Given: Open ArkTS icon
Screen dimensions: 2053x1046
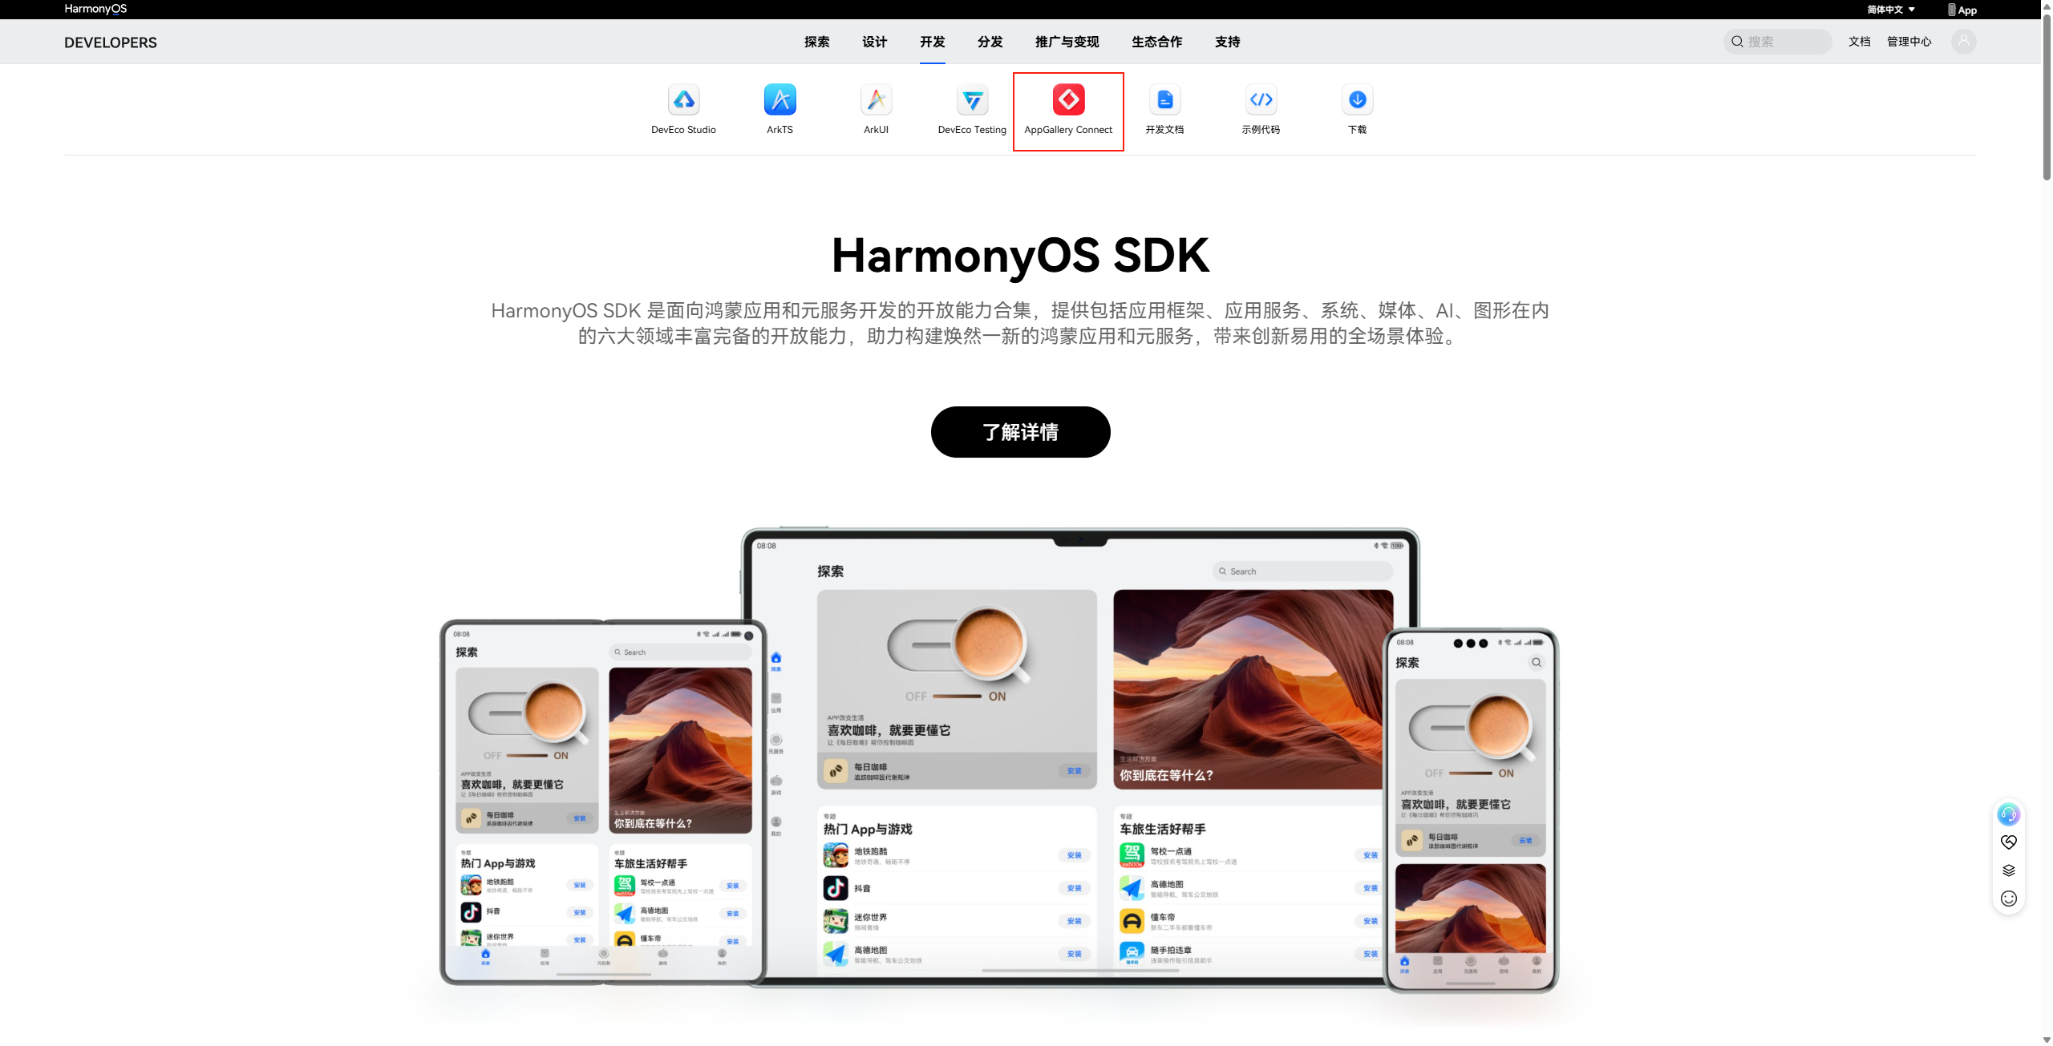Looking at the screenshot, I should point(779,99).
